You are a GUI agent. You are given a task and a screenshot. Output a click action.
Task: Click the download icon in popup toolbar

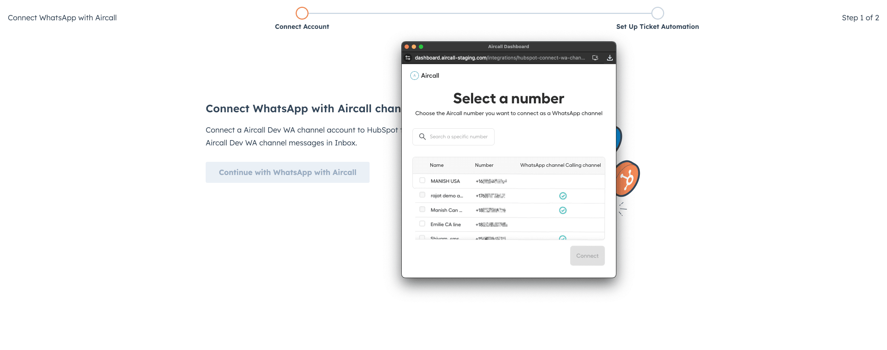610,58
